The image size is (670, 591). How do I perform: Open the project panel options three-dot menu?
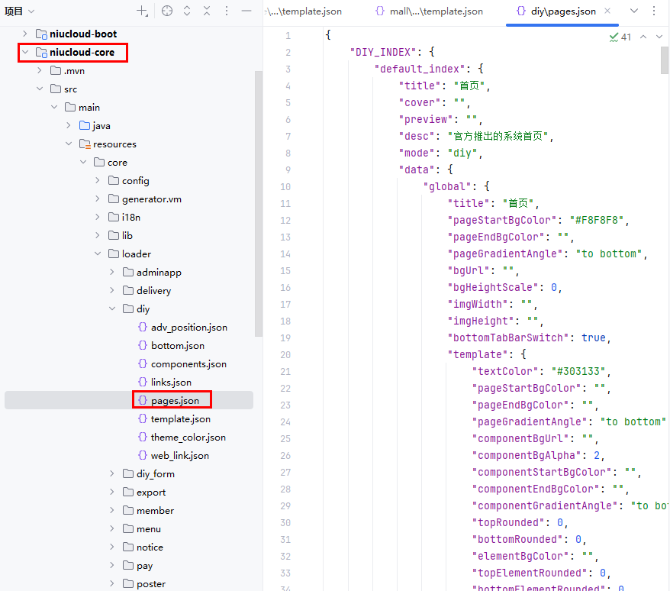(x=227, y=11)
